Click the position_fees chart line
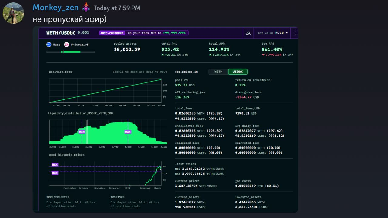Image resolution: width=388 pixels, height=218 pixels. tap(105, 91)
